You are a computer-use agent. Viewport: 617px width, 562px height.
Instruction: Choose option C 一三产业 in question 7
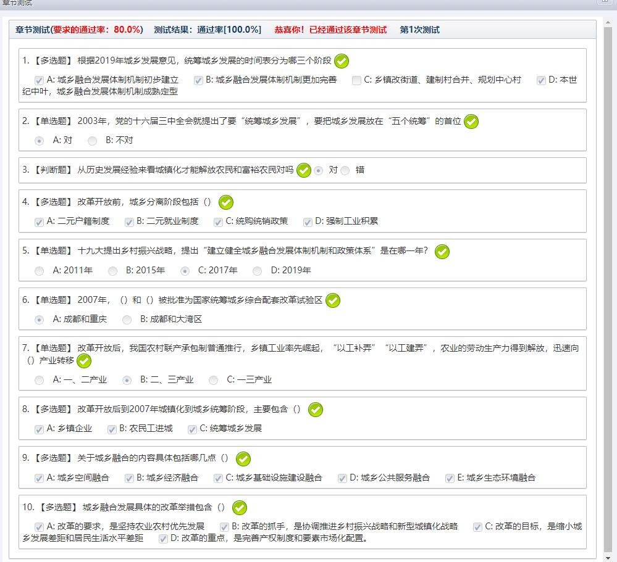coord(214,380)
